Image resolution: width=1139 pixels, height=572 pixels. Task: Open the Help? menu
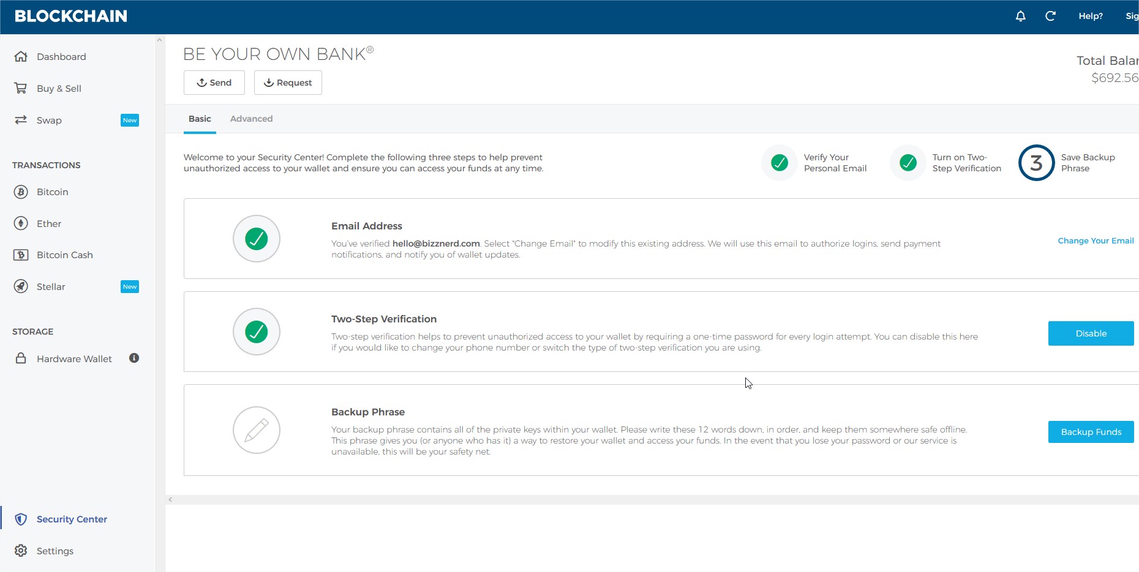(x=1091, y=16)
